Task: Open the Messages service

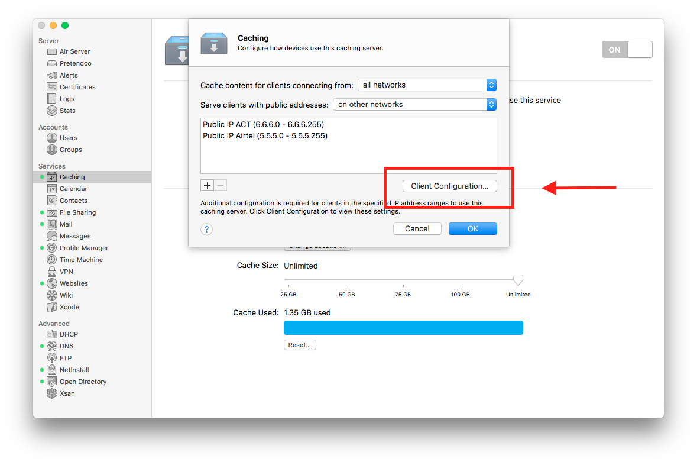Action: (74, 236)
